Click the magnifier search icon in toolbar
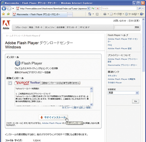 click(x=140, y=8)
